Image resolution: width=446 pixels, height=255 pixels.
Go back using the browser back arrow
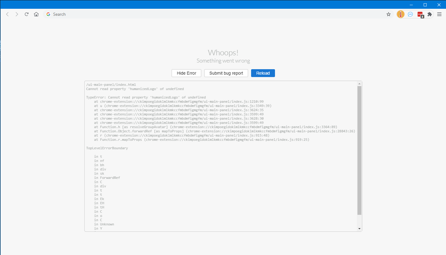coord(8,14)
